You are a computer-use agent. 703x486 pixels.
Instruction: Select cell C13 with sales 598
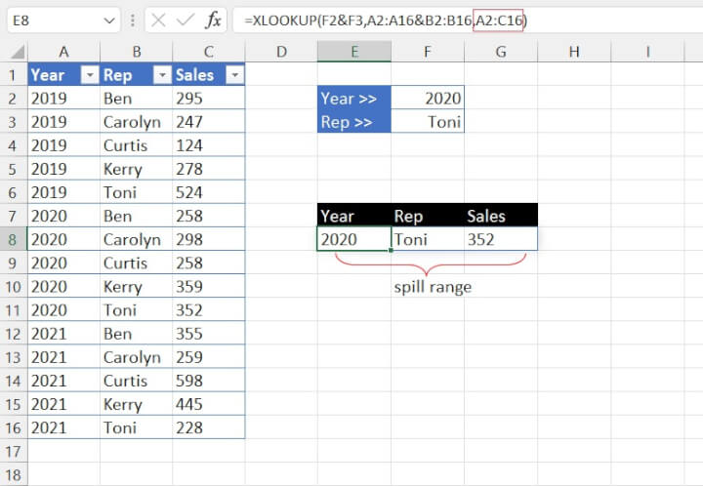click(208, 381)
